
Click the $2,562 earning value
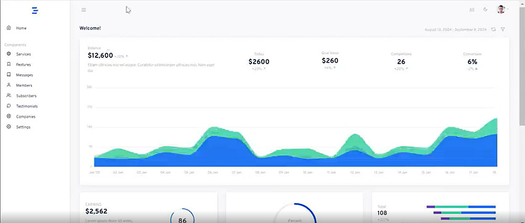click(x=97, y=211)
